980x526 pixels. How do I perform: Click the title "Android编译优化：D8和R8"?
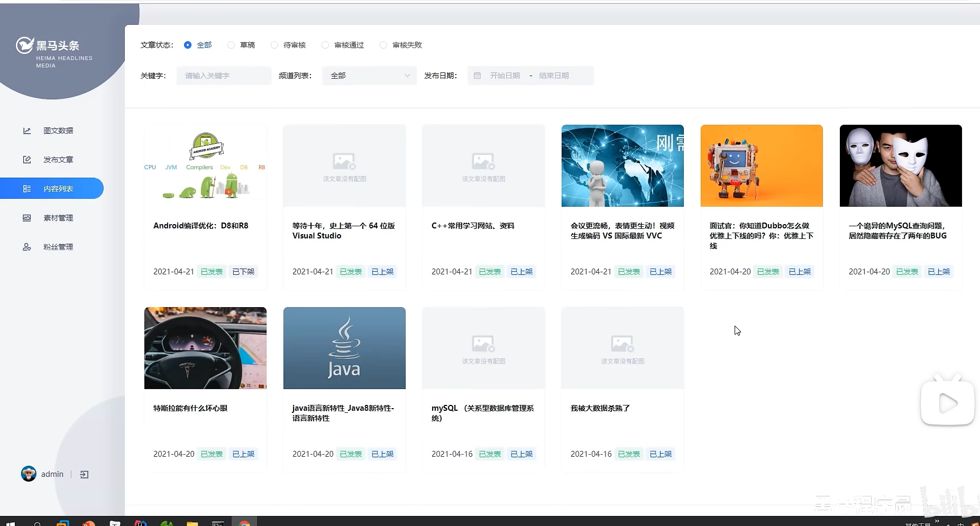[201, 226]
